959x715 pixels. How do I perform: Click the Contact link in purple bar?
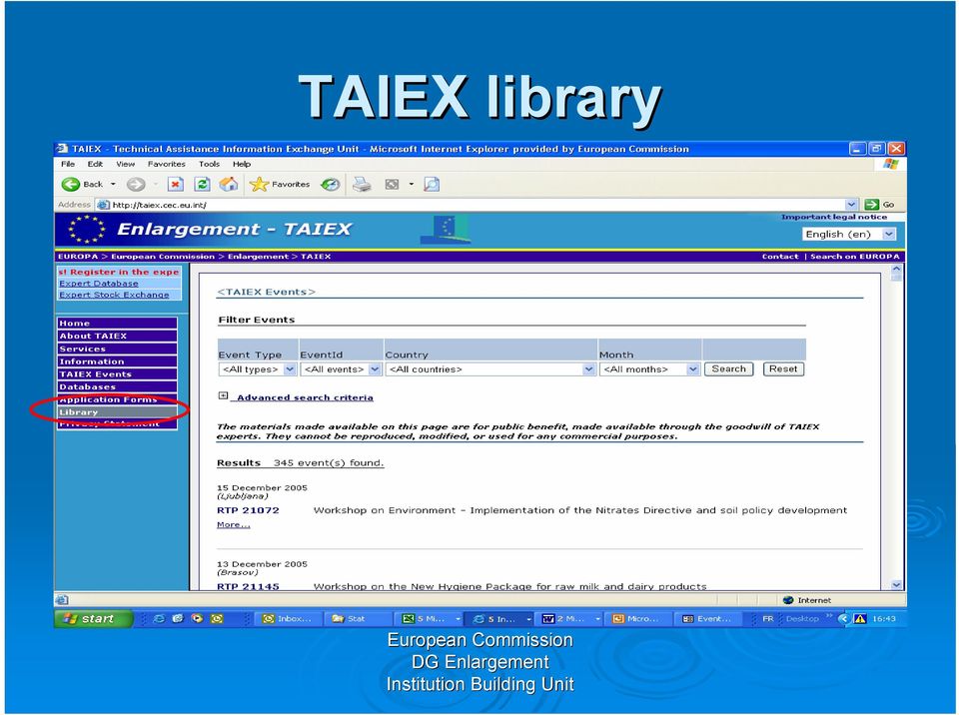(780, 257)
